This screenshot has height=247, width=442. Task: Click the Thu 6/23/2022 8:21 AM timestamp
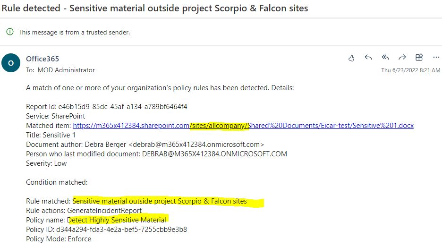[410, 70]
